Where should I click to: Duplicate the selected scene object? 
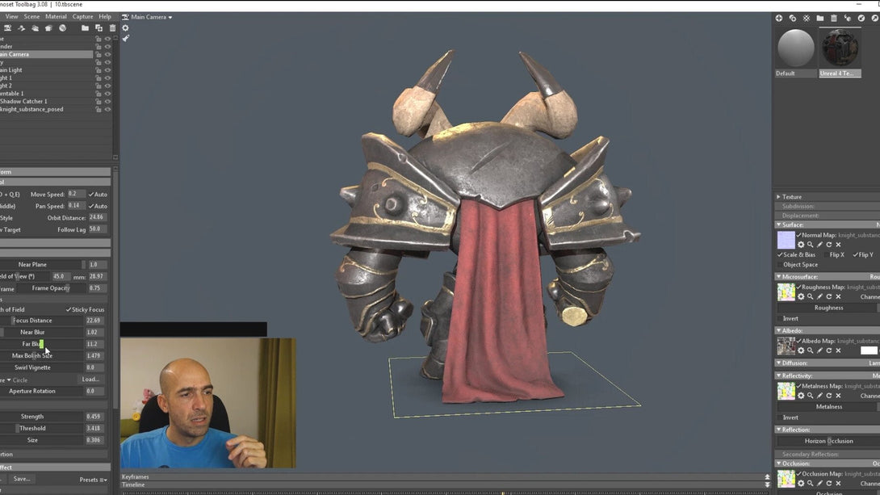tap(98, 28)
